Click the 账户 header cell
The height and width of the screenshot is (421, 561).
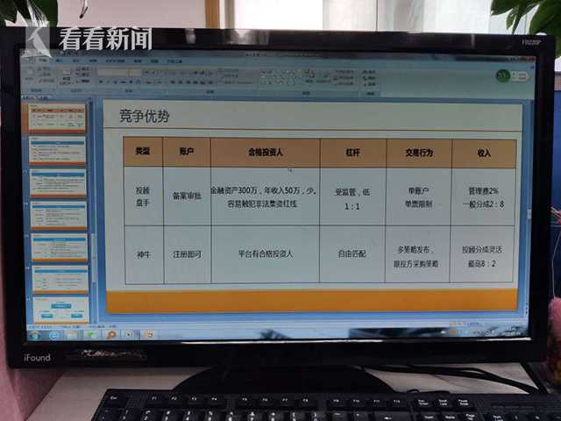click(x=187, y=152)
